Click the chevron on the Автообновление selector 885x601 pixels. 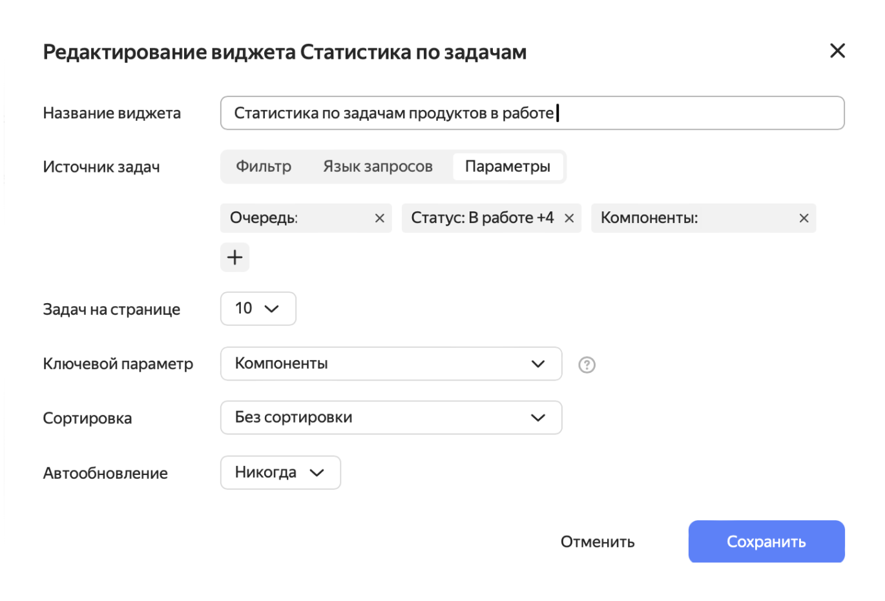[317, 472]
